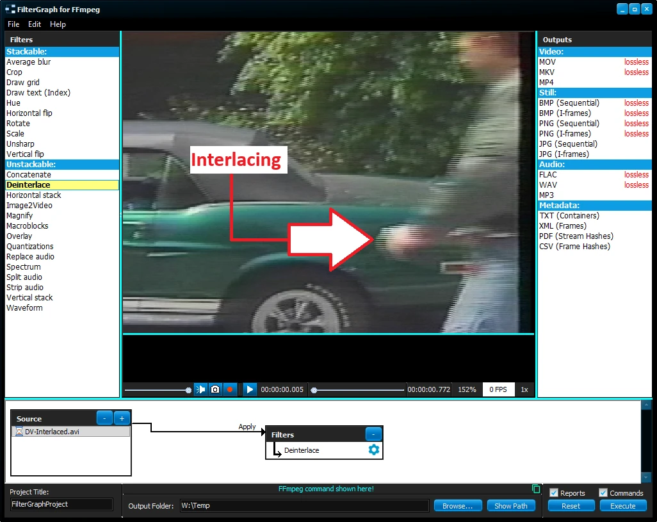657x522 pixels.
Task: Toggle the Reports checkbox
Action: tap(554, 493)
